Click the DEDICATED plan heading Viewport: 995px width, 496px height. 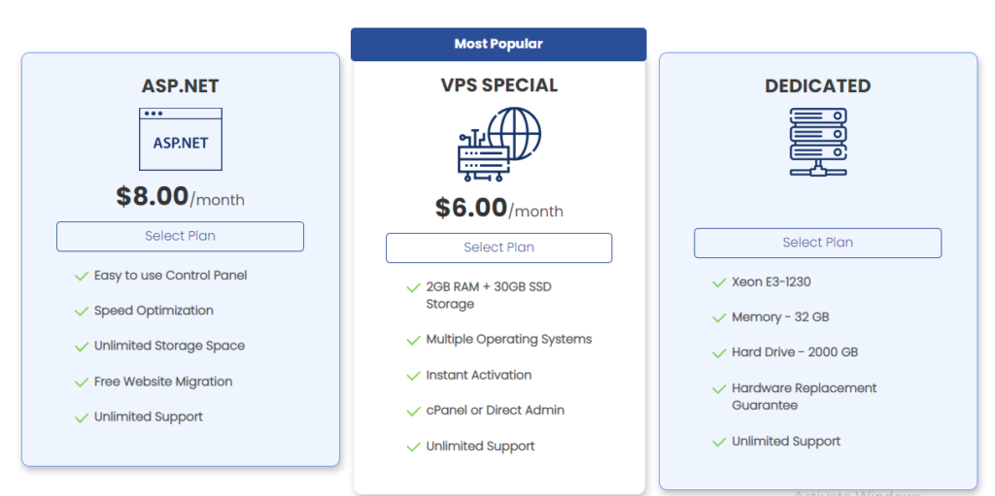817,86
